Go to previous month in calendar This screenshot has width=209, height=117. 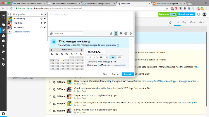52,50
